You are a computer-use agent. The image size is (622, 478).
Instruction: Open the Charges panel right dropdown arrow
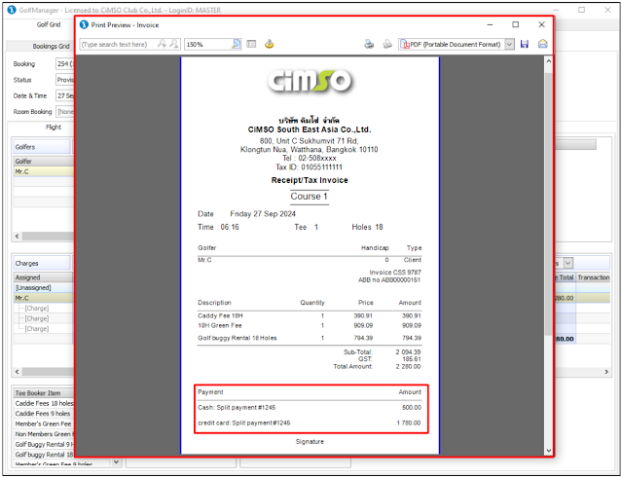[x=568, y=263]
